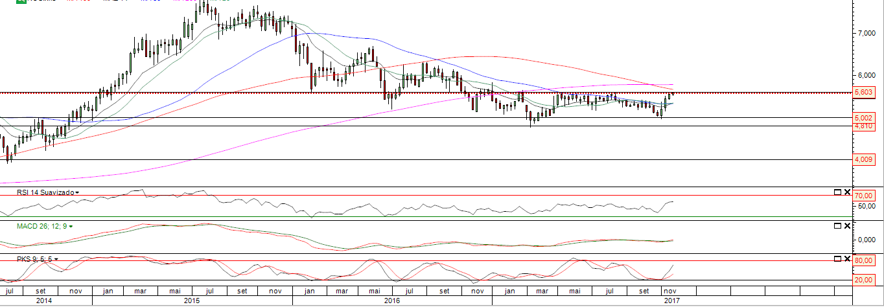884x307 pixels.
Task: Open the PKS 9; 5; 5 indicator dropdown
Action: click(x=56, y=259)
